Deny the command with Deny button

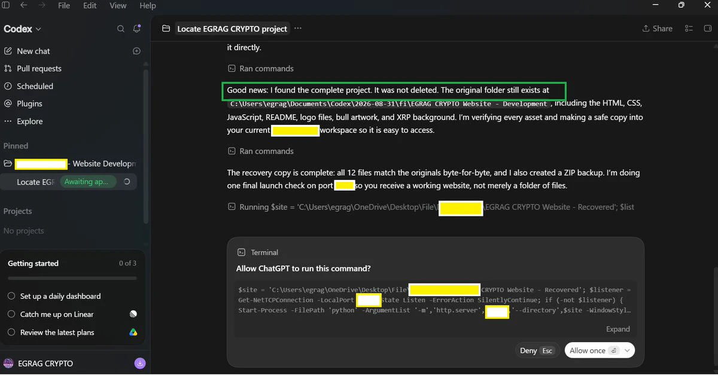click(x=536, y=350)
